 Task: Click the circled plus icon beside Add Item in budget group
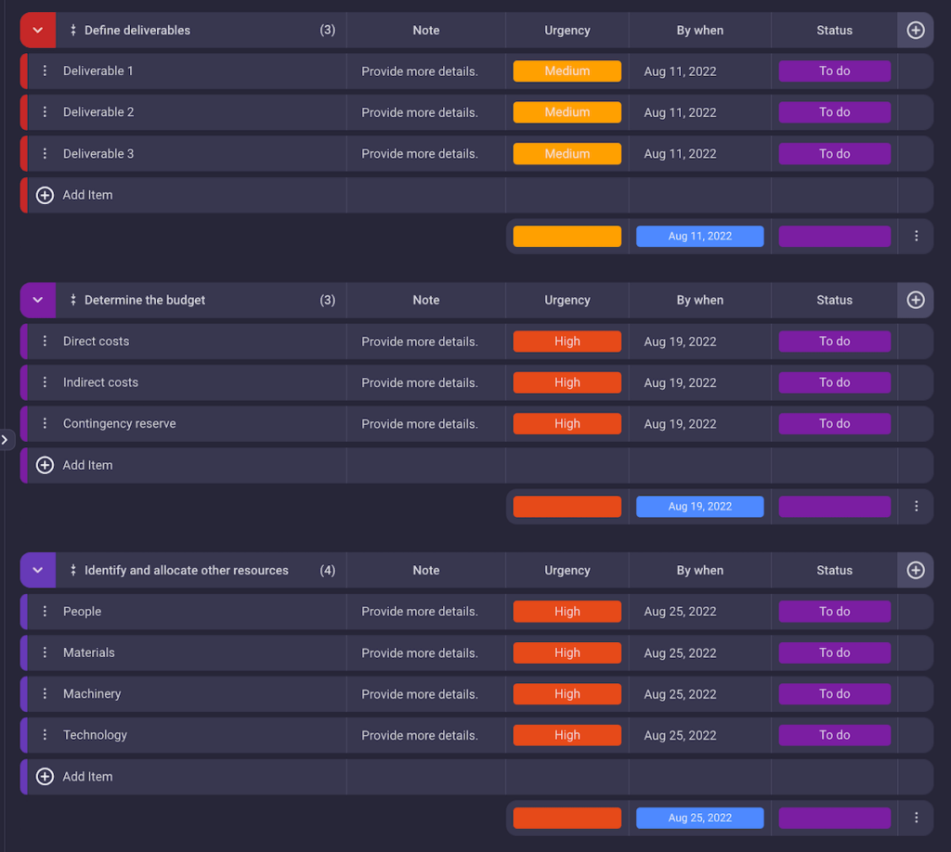(x=45, y=465)
